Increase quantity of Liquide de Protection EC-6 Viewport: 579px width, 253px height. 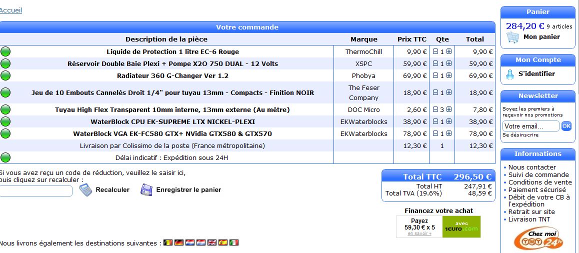449,51
